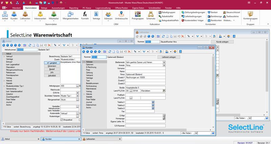Open the Alle Felder dropdown in Kunden
The width and height of the screenshot is (271, 144).
click(x=196, y=133)
